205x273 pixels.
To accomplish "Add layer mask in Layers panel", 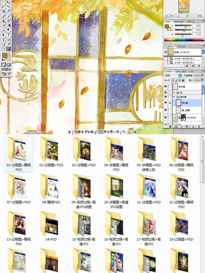I will tap(176, 127).
